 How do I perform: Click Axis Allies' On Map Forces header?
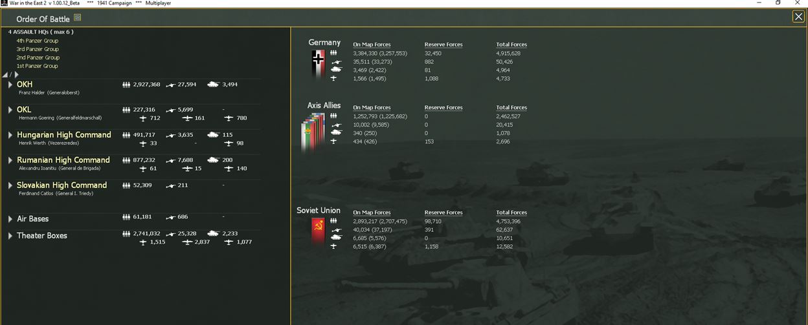coord(372,108)
